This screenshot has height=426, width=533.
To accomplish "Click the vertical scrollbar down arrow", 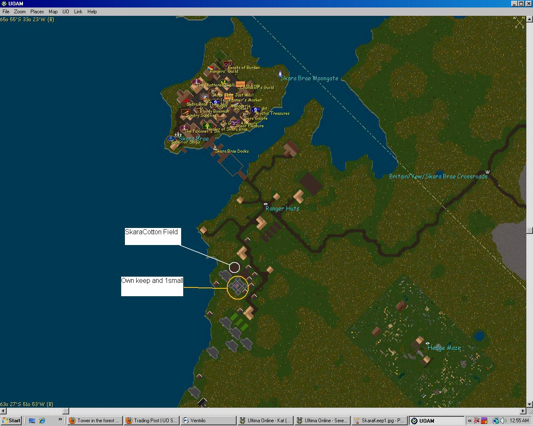I will pyautogui.click(x=529, y=404).
